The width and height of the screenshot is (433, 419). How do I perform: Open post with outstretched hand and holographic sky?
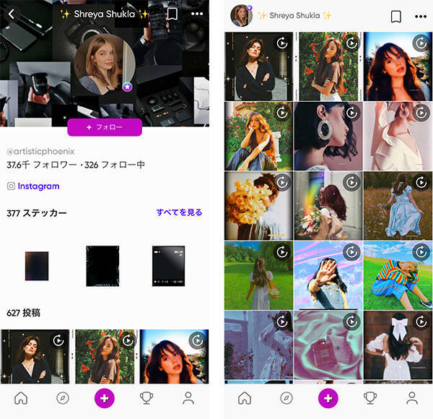pyautogui.click(x=328, y=275)
